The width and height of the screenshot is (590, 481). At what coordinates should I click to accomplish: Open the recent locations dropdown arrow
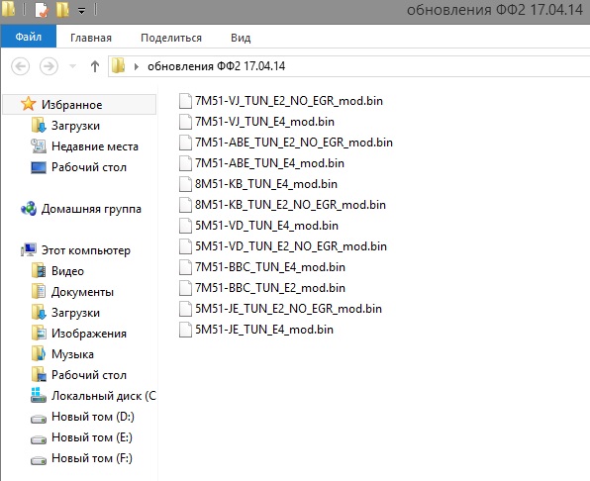tap(72, 66)
